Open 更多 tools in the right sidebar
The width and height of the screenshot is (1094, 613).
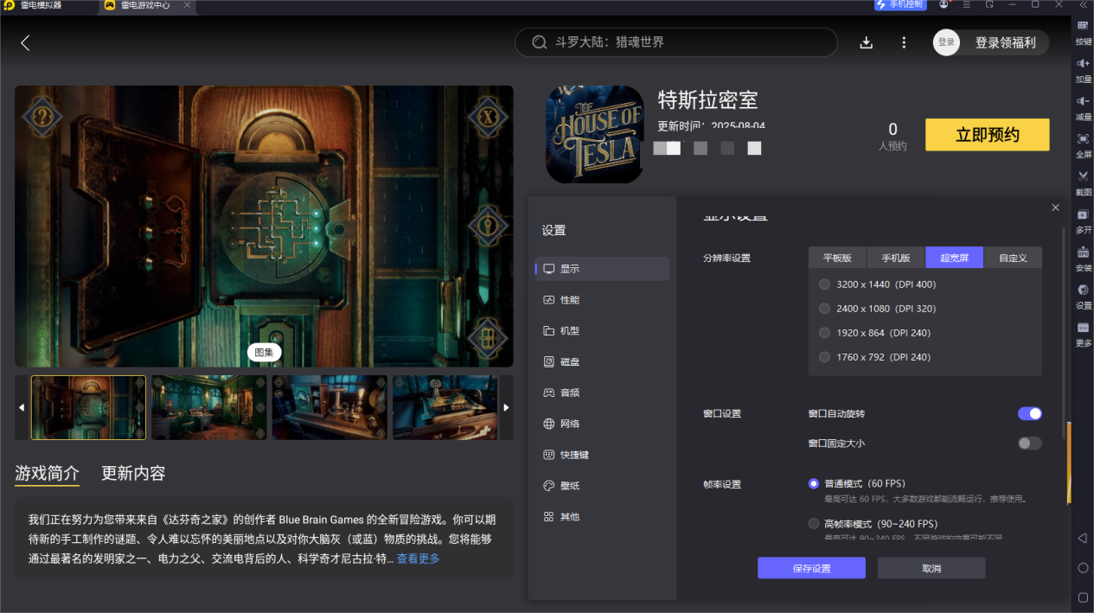click(x=1083, y=334)
